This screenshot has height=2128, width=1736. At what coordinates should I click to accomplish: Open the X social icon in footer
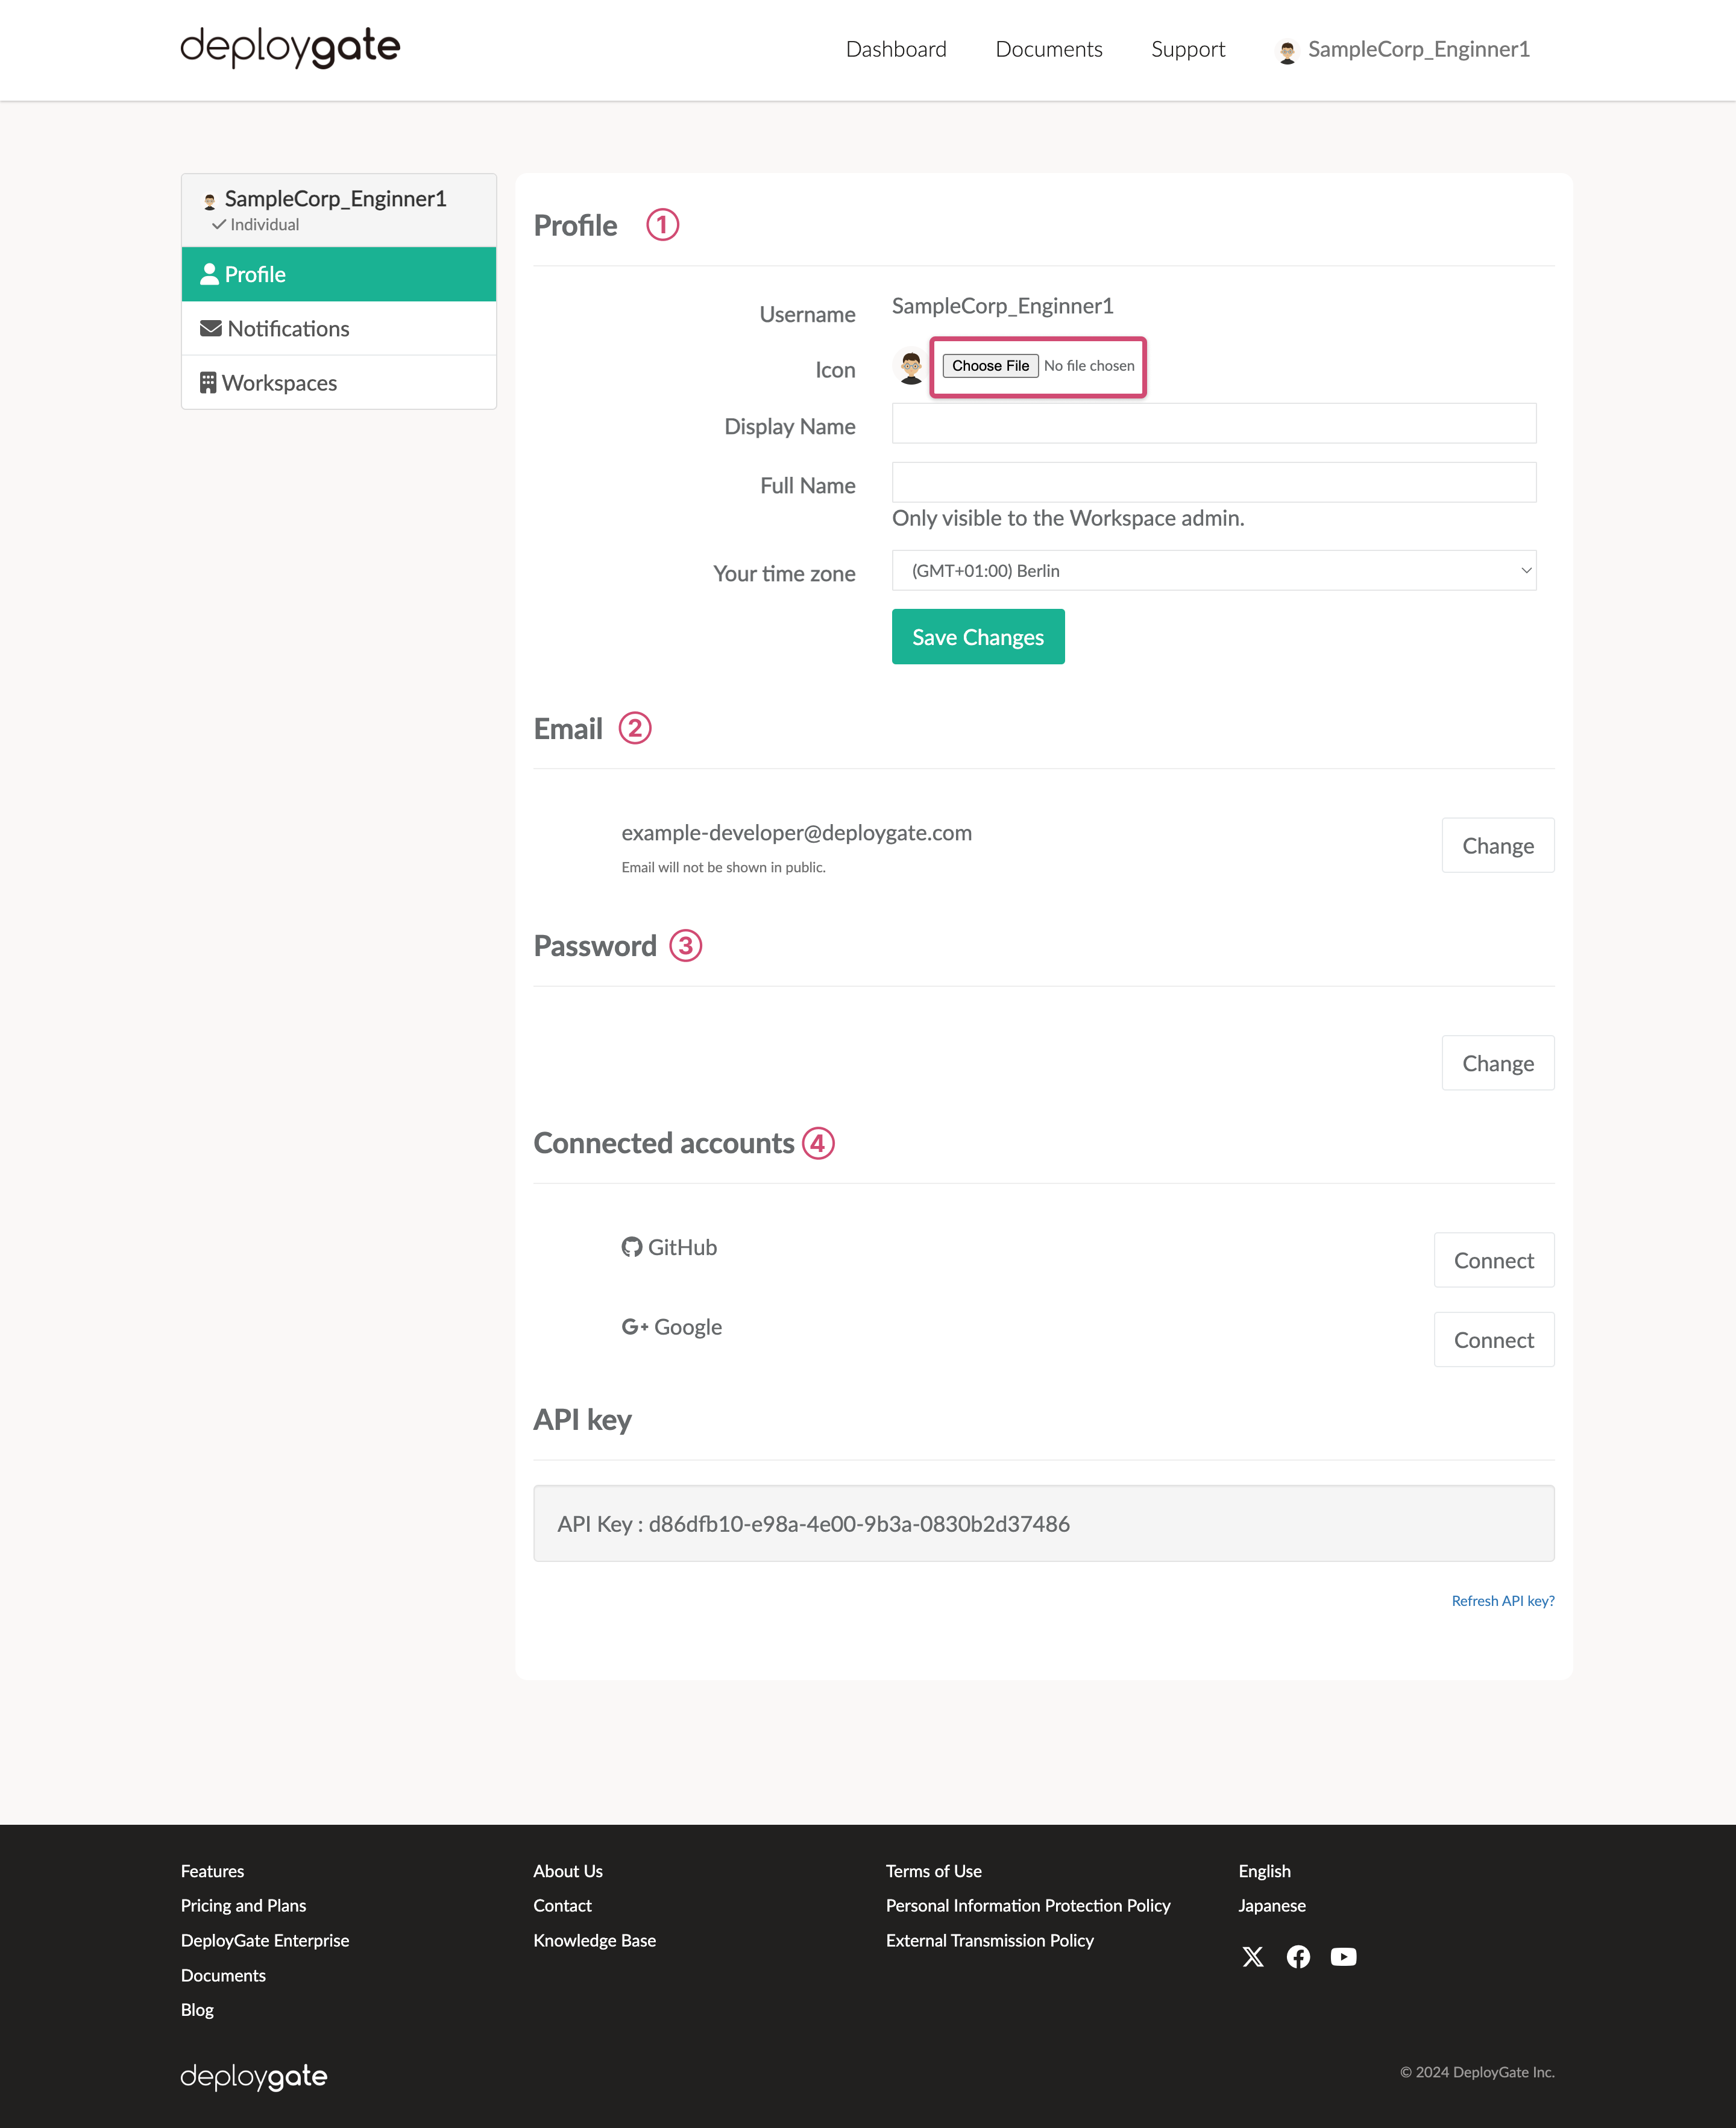coord(1253,1957)
